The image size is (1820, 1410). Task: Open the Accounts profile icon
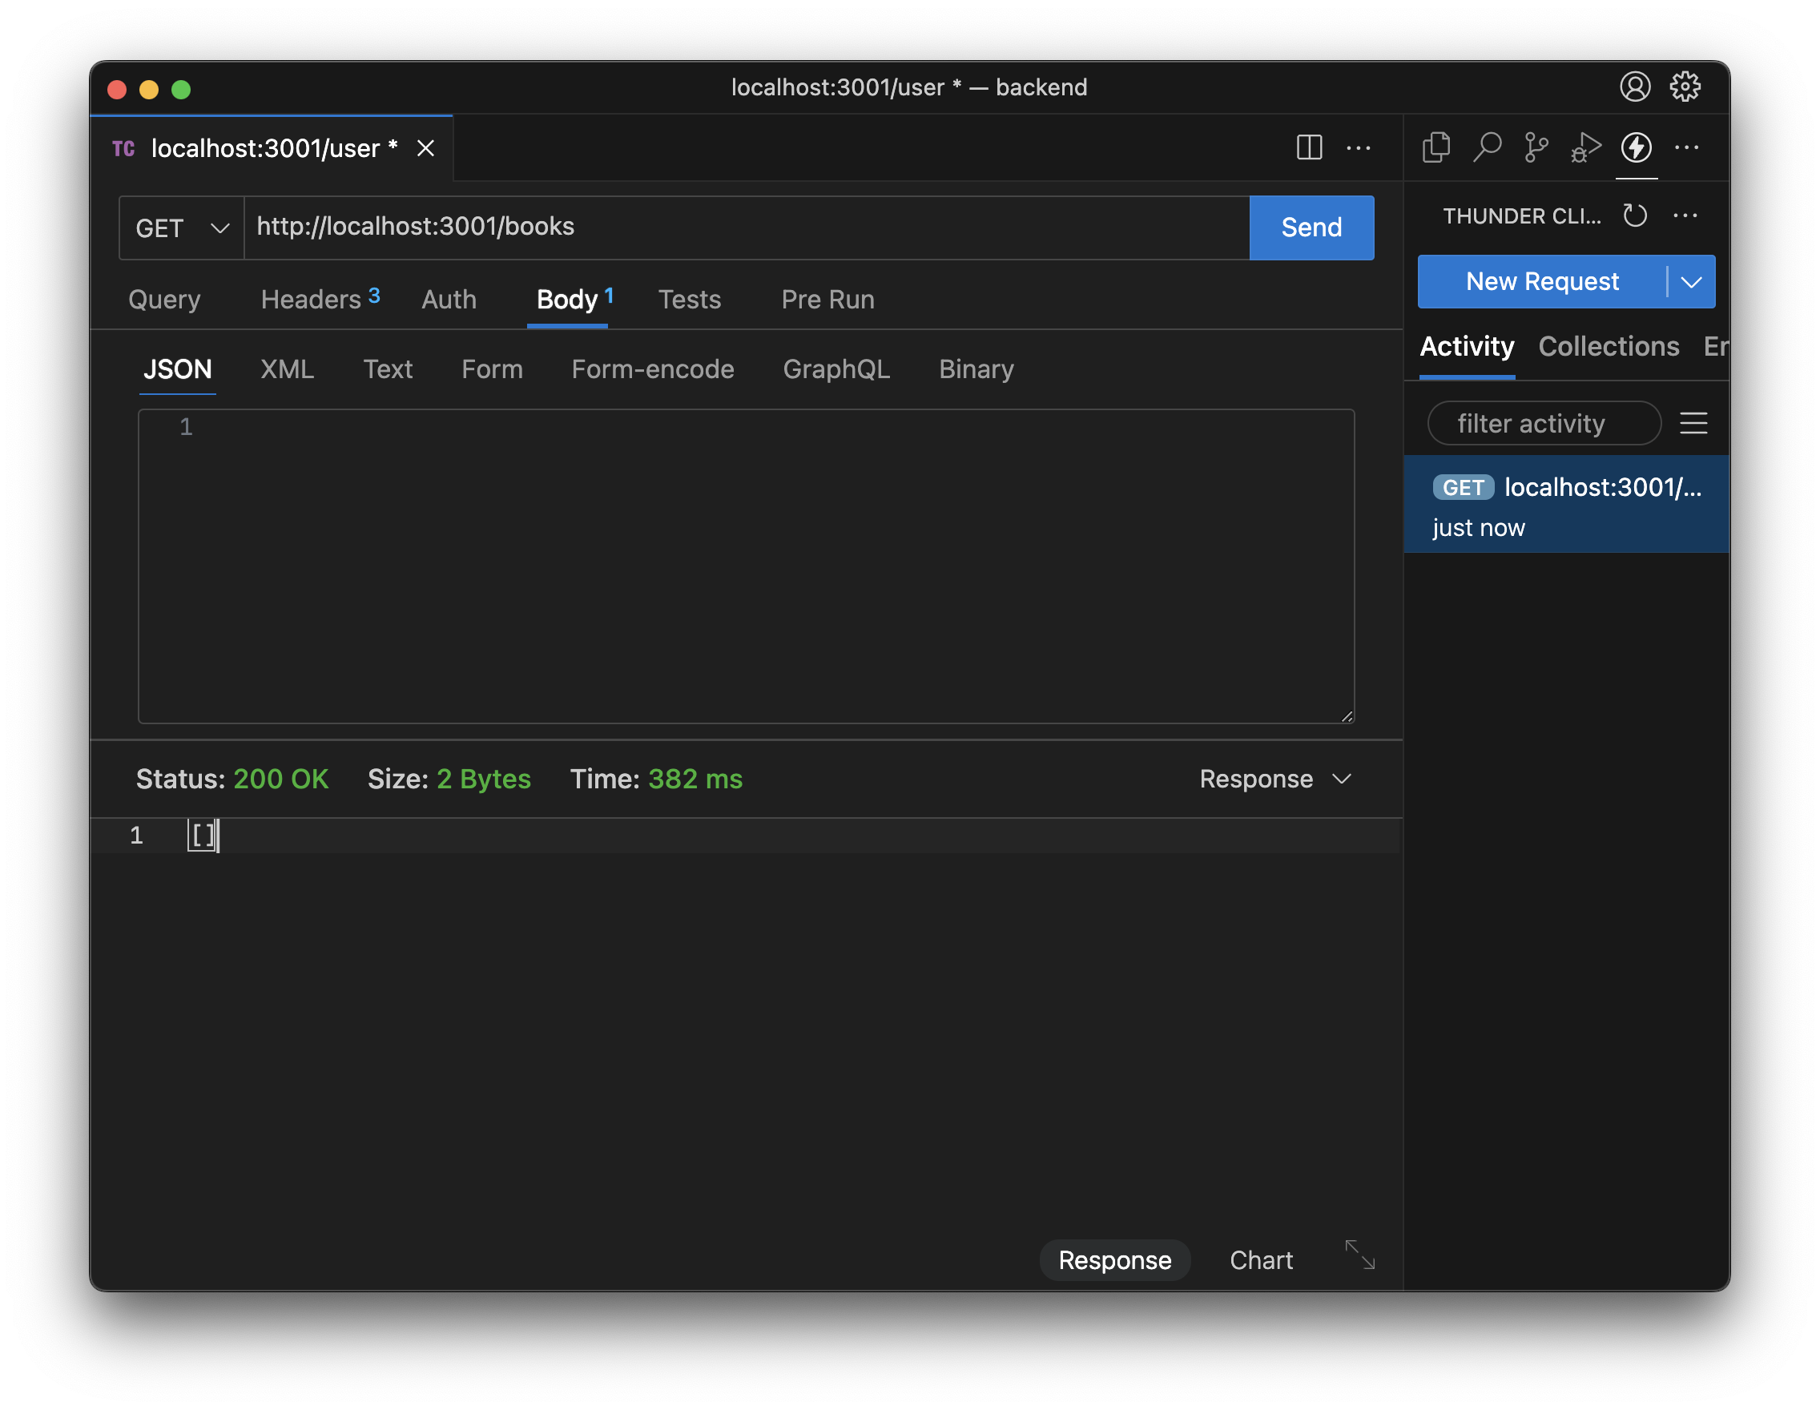pyautogui.click(x=1635, y=87)
